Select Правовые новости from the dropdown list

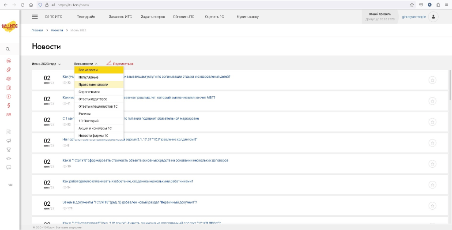(x=93, y=84)
